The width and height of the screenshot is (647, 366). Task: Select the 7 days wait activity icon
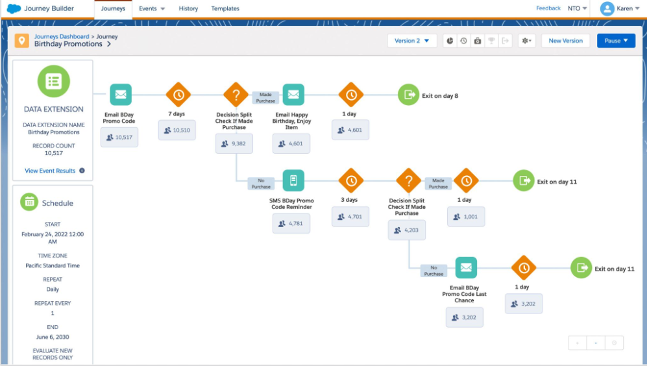pyautogui.click(x=178, y=95)
